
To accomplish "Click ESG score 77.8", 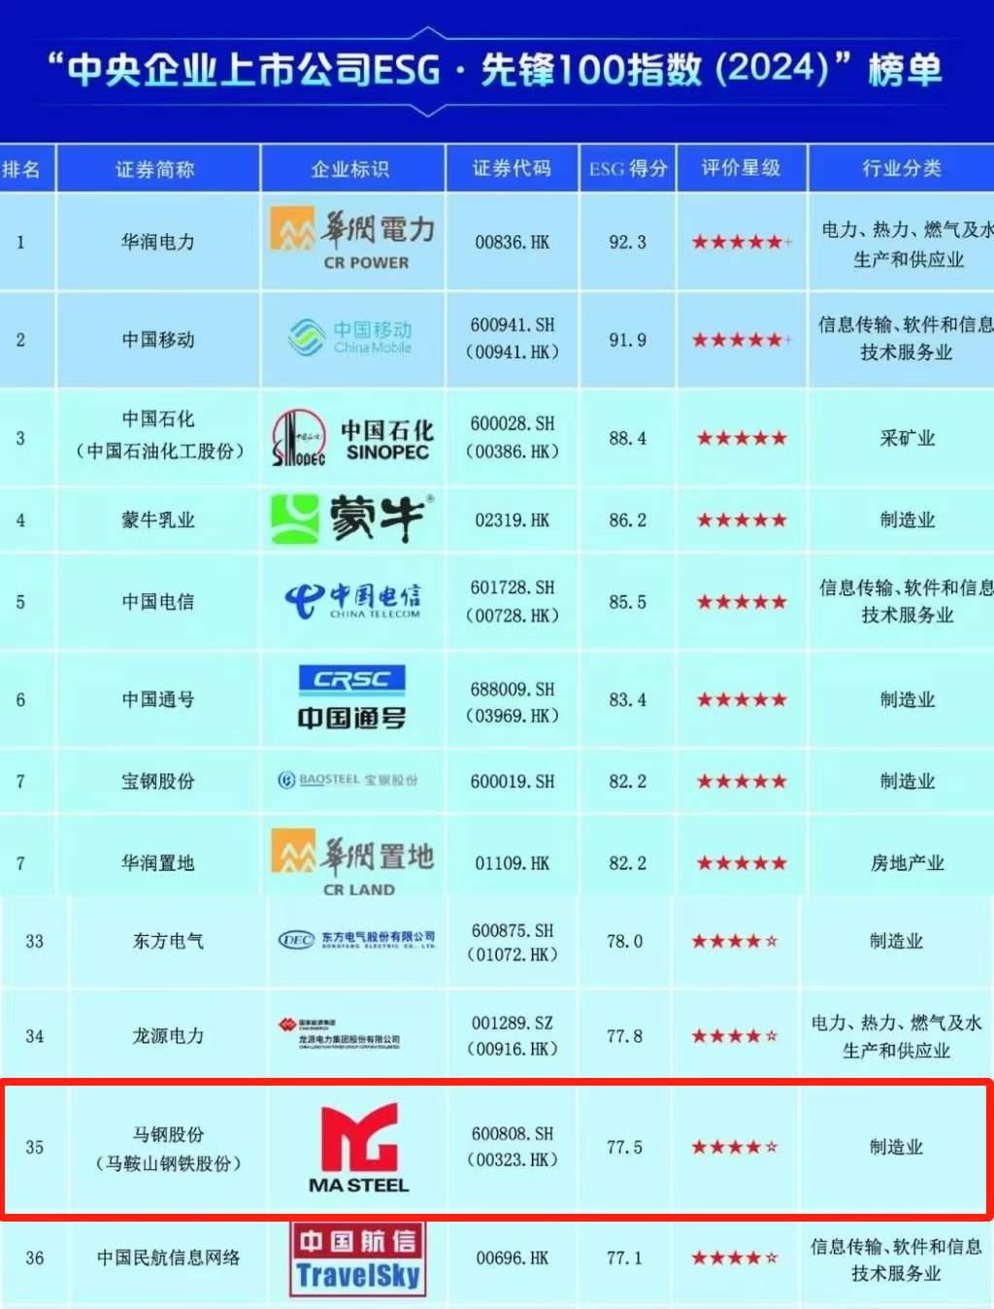I will (x=625, y=1036).
